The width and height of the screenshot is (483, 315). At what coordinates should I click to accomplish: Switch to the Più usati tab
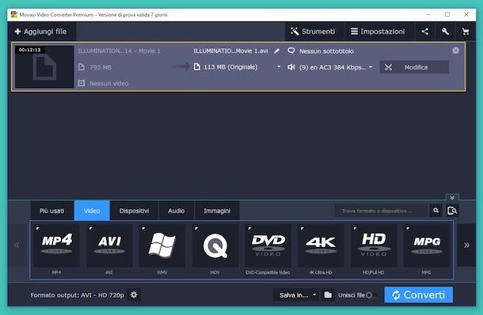pos(52,211)
